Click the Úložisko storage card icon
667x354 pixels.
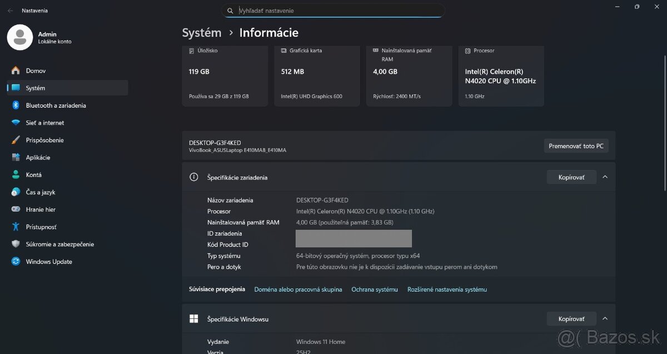[192, 51]
